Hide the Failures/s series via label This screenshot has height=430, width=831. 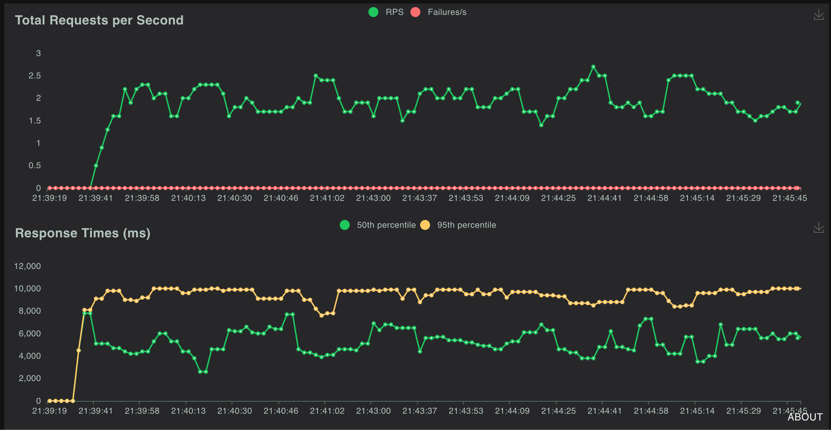click(x=447, y=12)
